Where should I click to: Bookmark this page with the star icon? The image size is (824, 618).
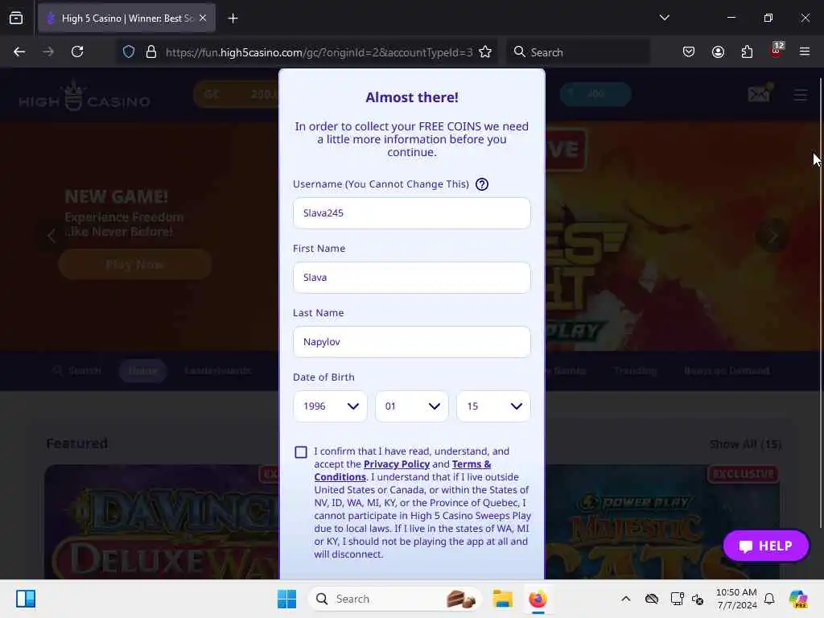point(485,51)
